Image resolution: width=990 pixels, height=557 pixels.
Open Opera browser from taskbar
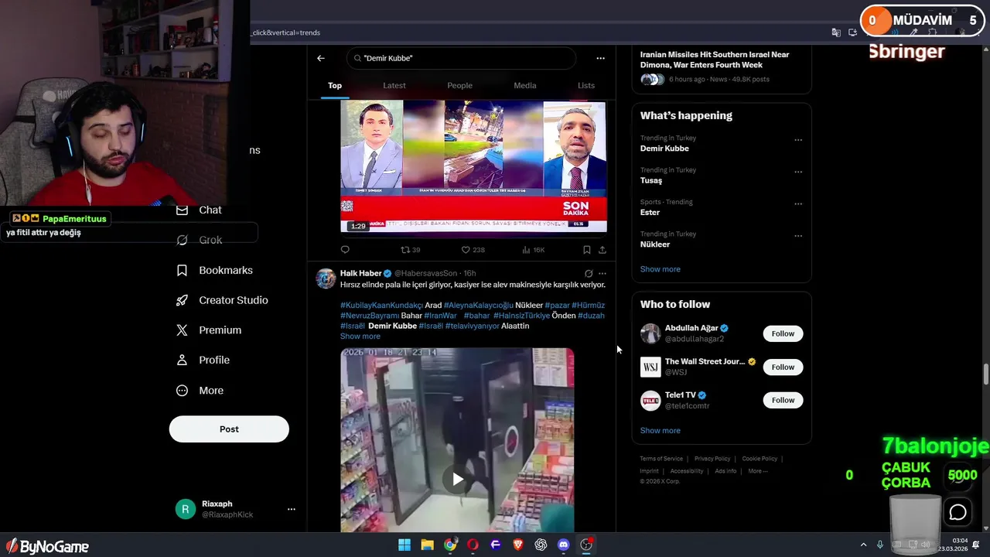tap(473, 545)
